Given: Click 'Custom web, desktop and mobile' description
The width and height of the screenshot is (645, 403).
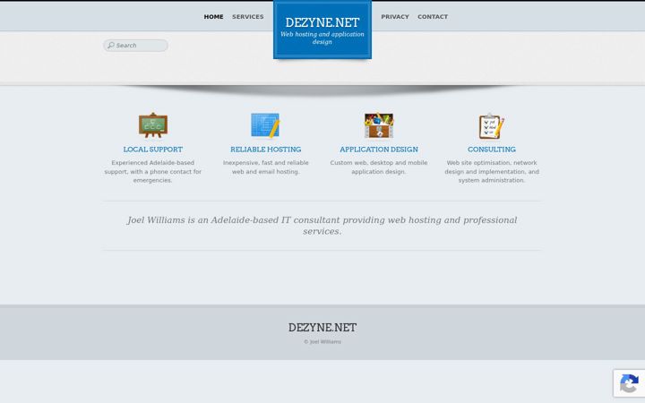Looking at the screenshot, I should coord(379,167).
